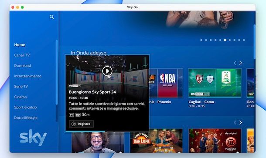Click the main content vertical scrollbar
Image resolution: width=266 pixels, height=158 pixels.
(x=254, y=42)
